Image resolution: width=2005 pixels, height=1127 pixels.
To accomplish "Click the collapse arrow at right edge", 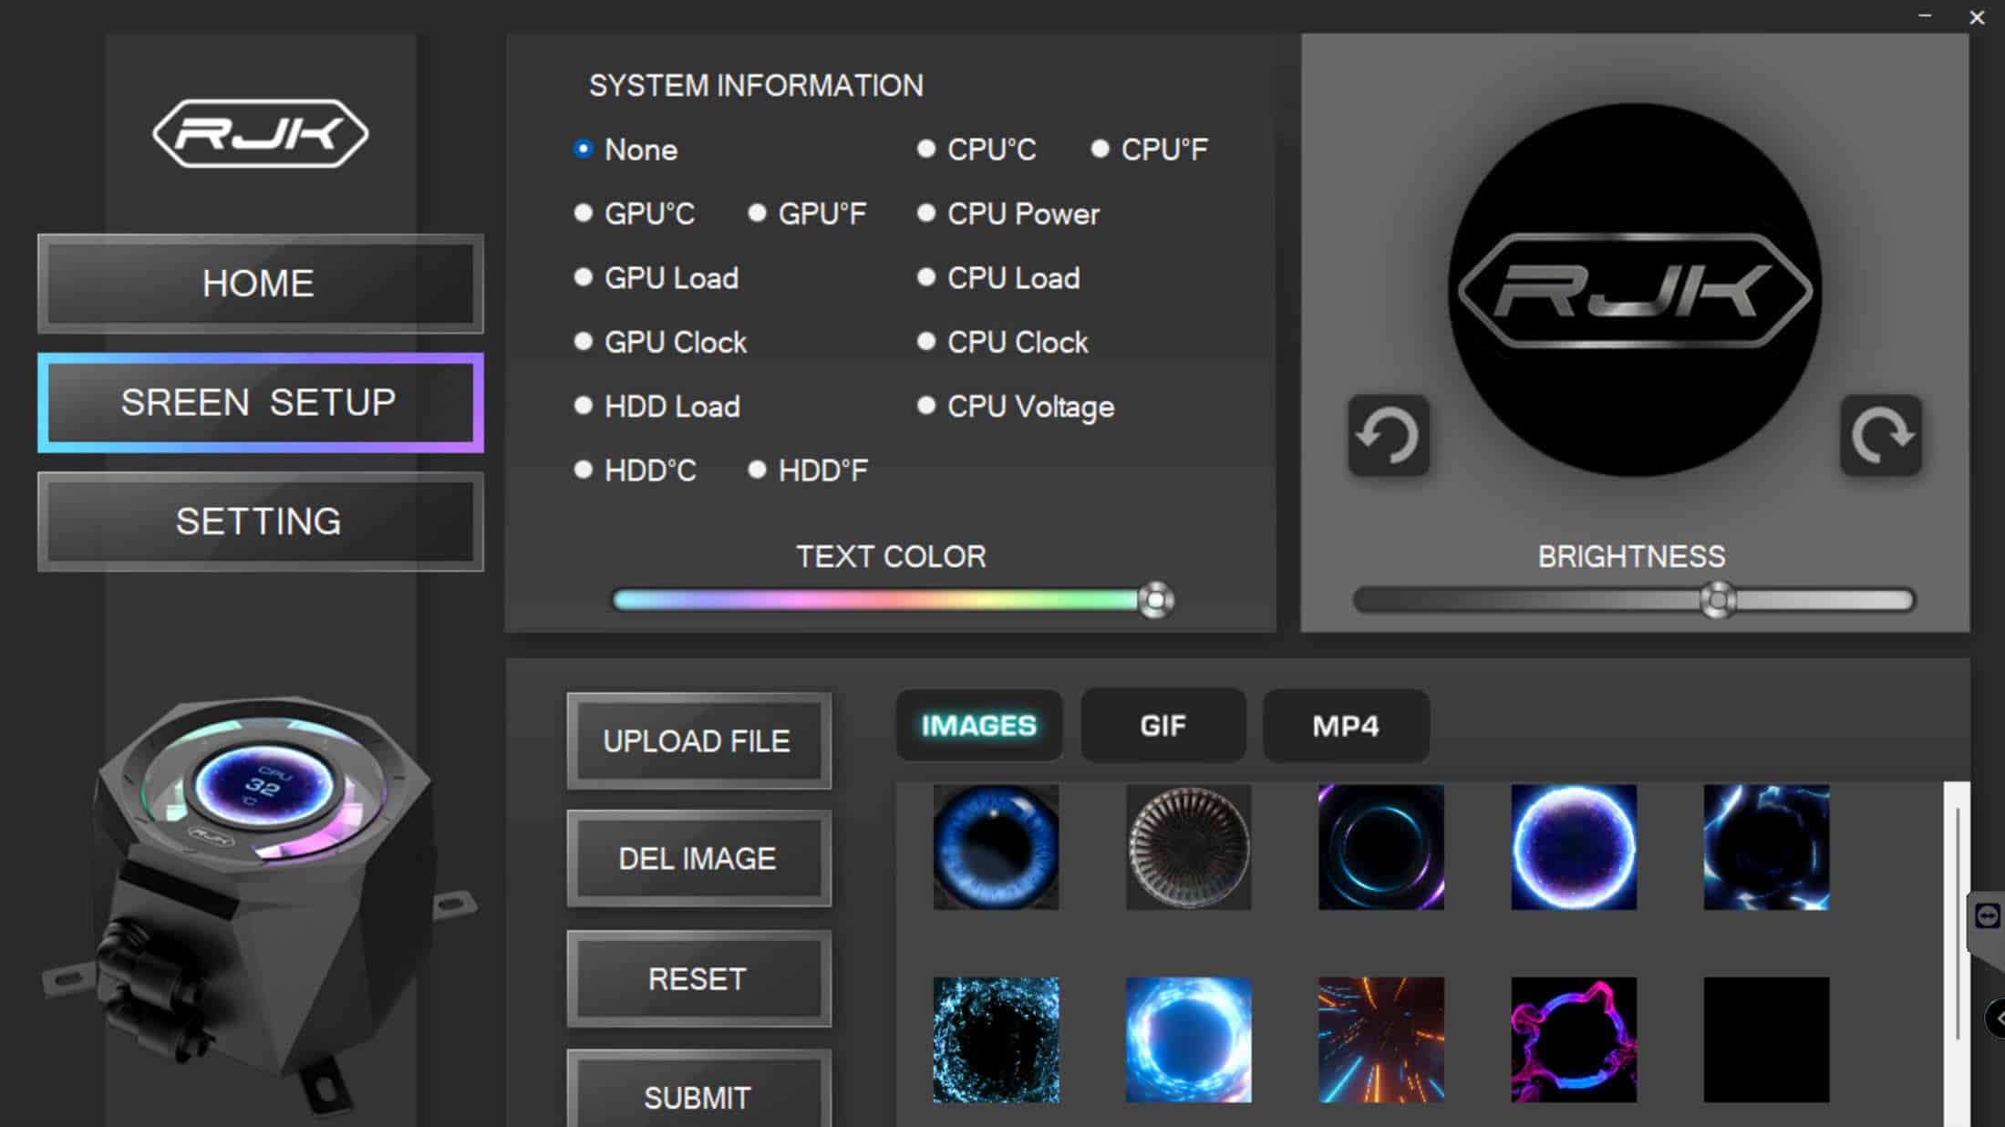I will pos(1996,1018).
